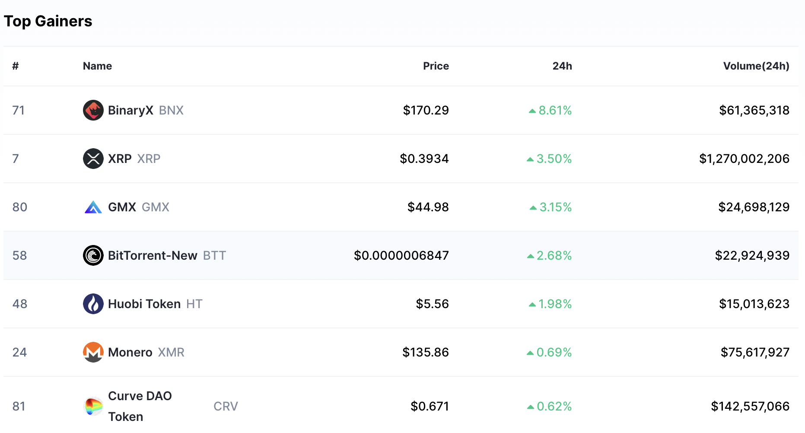
Task: Click the GMX triangle logo
Action: click(93, 207)
